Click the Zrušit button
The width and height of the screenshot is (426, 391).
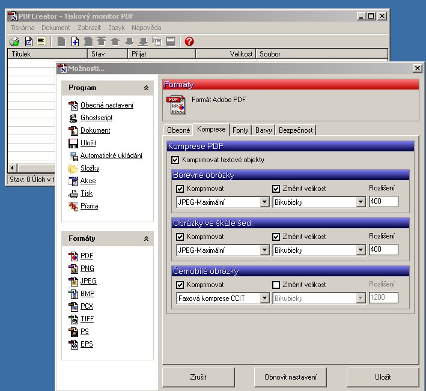point(198,377)
